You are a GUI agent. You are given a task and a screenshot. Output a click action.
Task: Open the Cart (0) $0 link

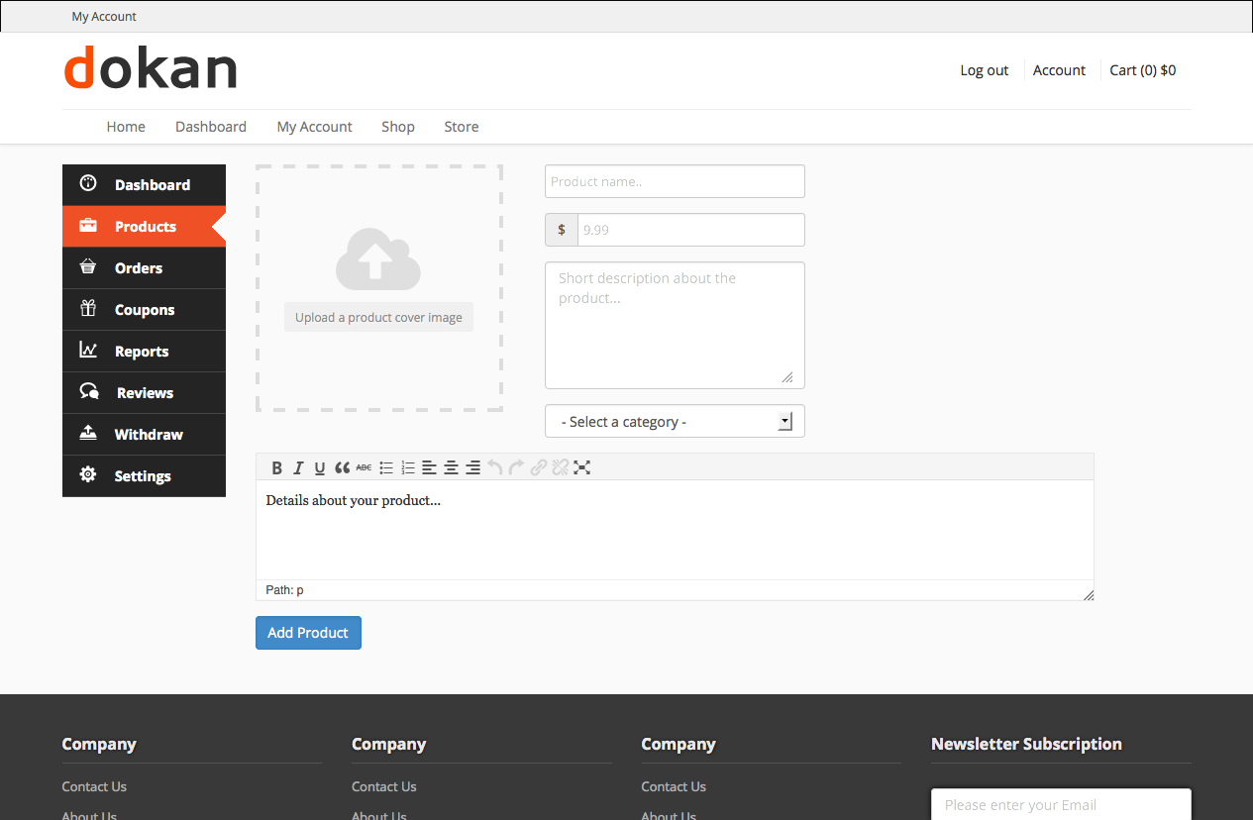[x=1142, y=70]
